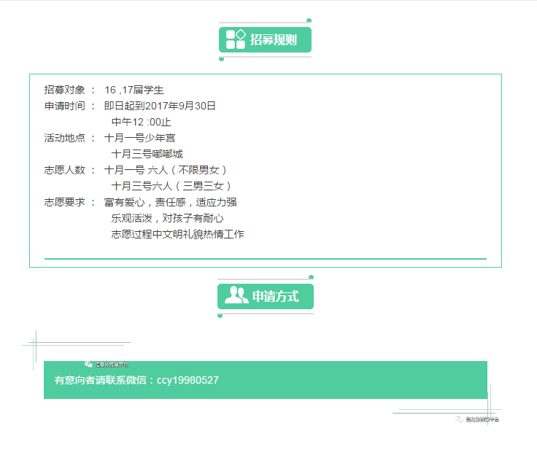537x450 pixels.
Task: Click the 志愿要求 label
Action: point(65,202)
